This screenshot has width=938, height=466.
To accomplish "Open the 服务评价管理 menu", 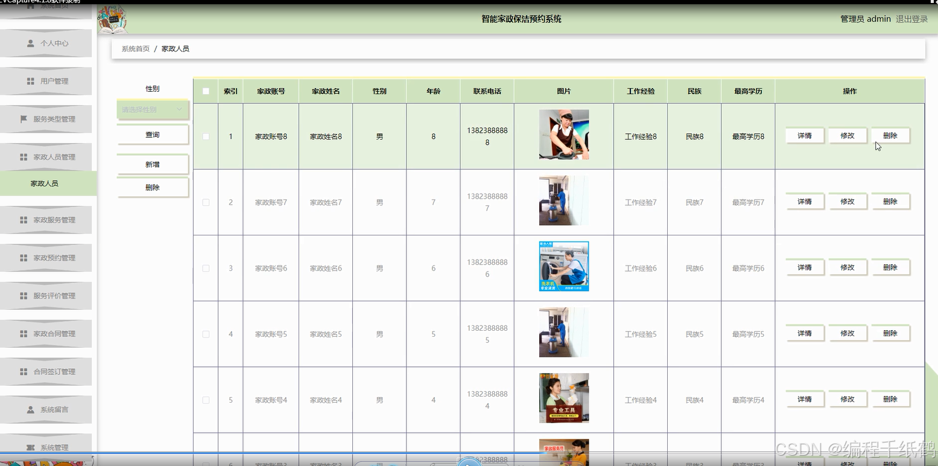I will (x=46, y=296).
